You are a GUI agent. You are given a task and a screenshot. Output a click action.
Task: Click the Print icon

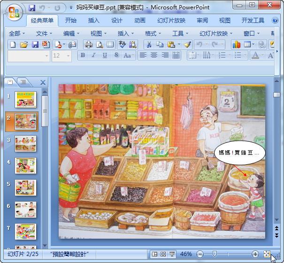pyautogui.click(x=89, y=44)
